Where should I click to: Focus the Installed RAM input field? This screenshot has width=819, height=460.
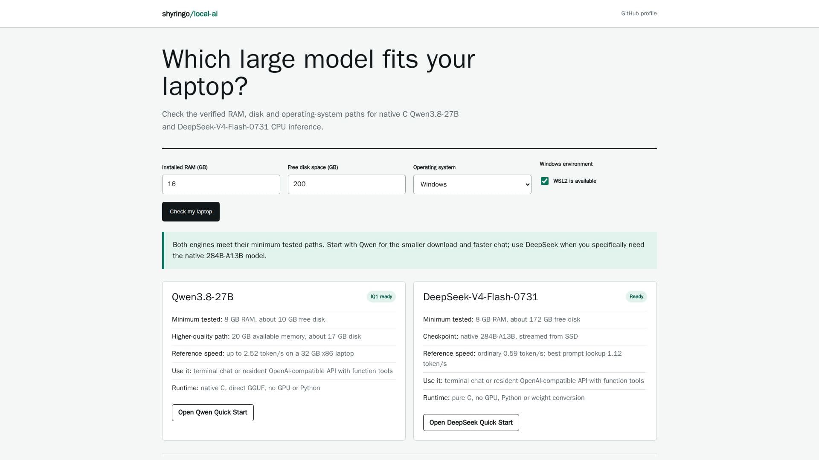coord(221,184)
